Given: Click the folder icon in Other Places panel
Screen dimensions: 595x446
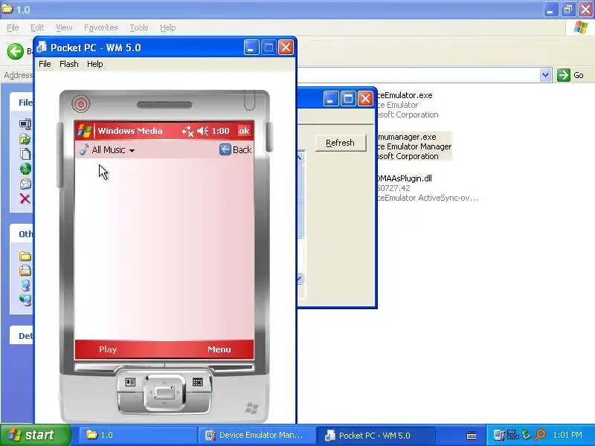Looking at the screenshot, I should click(25, 256).
